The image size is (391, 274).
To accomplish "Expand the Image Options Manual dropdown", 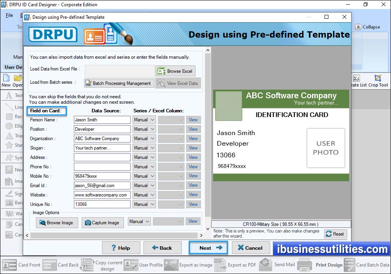I will pyautogui.click(x=139, y=221).
